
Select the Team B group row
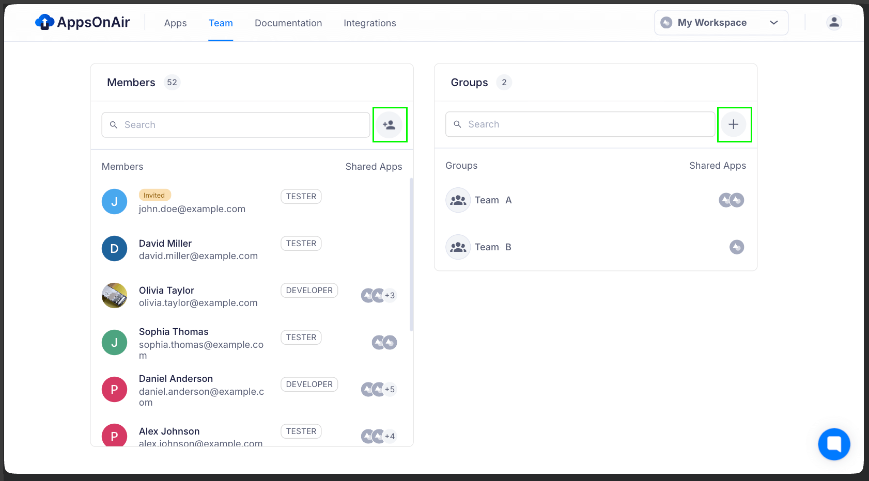[x=568, y=247]
